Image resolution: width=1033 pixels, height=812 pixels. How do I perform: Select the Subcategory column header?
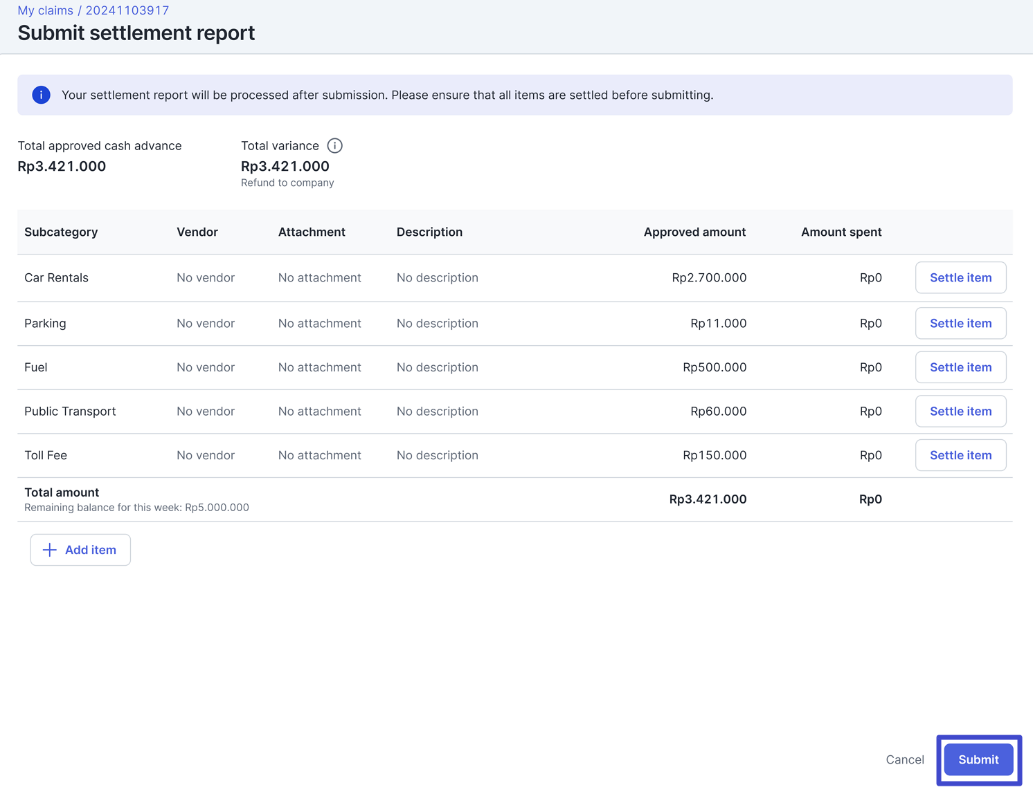[x=61, y=232]
